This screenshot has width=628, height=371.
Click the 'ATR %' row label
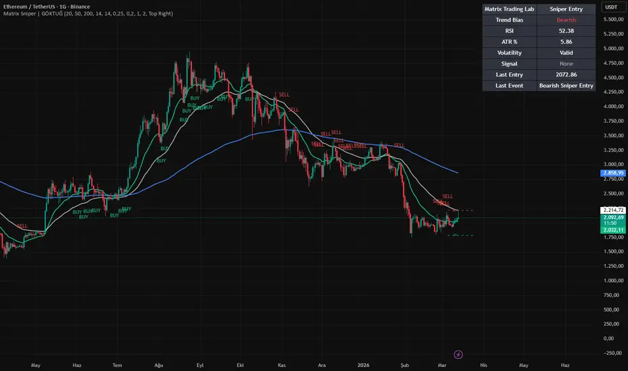[509, 42]
